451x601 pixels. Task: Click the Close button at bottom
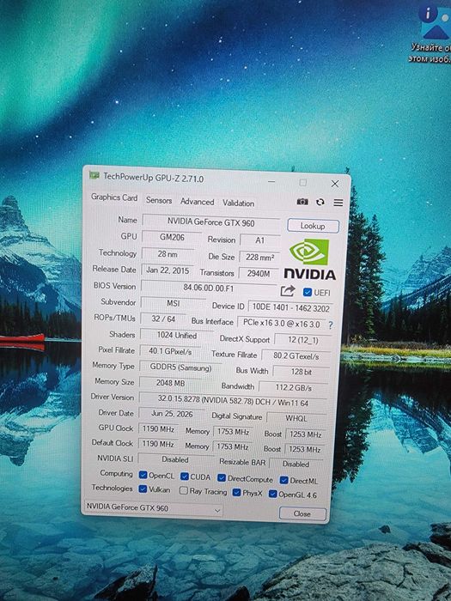click(x=302, y=513)
